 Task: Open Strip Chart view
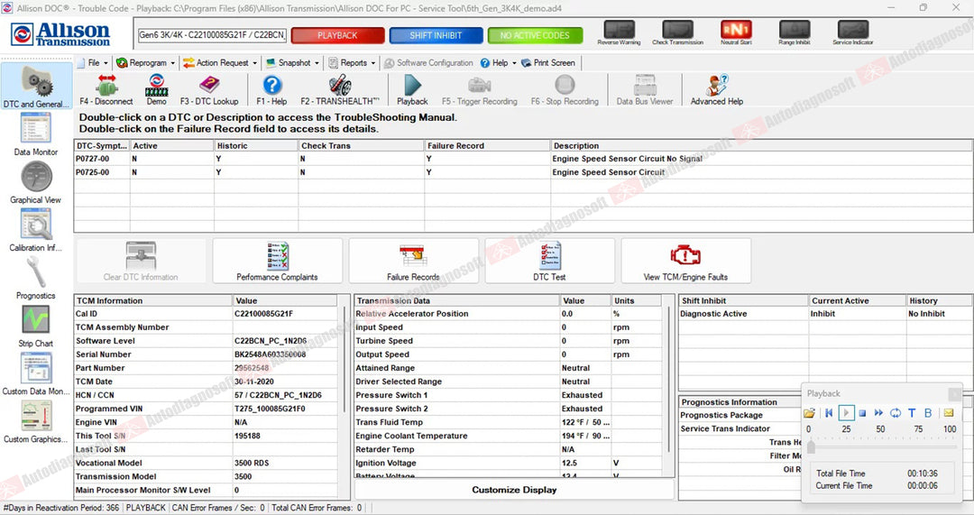36,326
